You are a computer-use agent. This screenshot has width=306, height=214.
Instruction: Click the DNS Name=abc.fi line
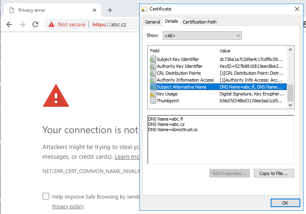pos(166,119)
